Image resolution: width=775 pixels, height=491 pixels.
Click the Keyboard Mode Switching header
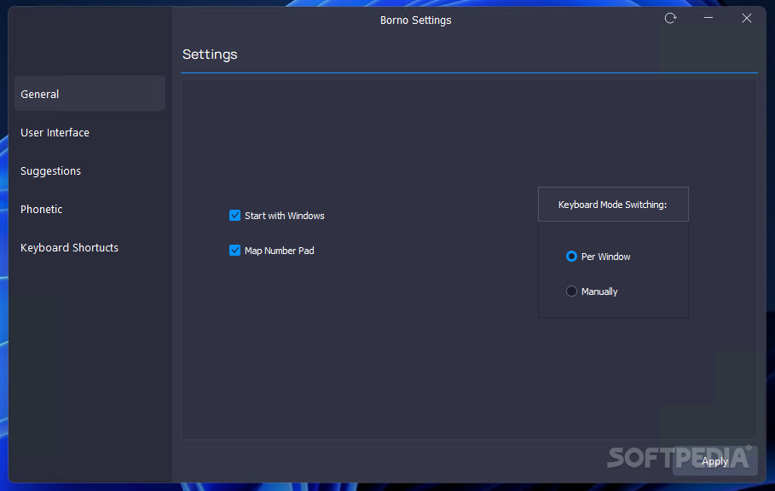point(613,205)
